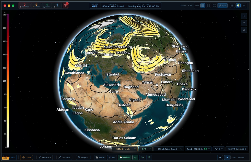Click the Beijing city label
The image size is (251, 162).
pos(182,51)
